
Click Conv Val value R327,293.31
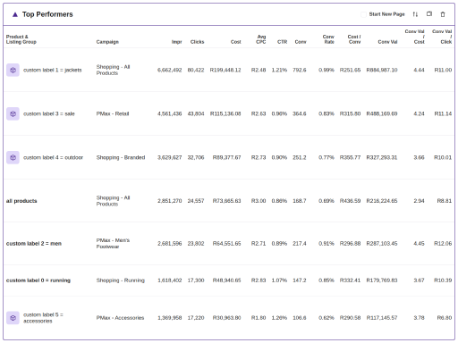[x=382, y=157]
